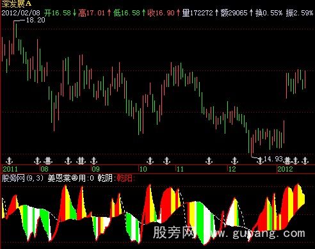
Task: Select the 12 month timeline label
Action: click(232, 169)
